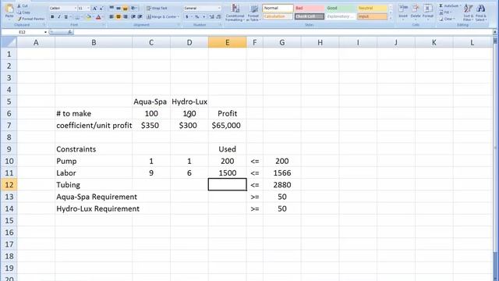This screenshot has height=281, width=499.
Task: Toggle Bottom Align button
Action: click(126, 8)
